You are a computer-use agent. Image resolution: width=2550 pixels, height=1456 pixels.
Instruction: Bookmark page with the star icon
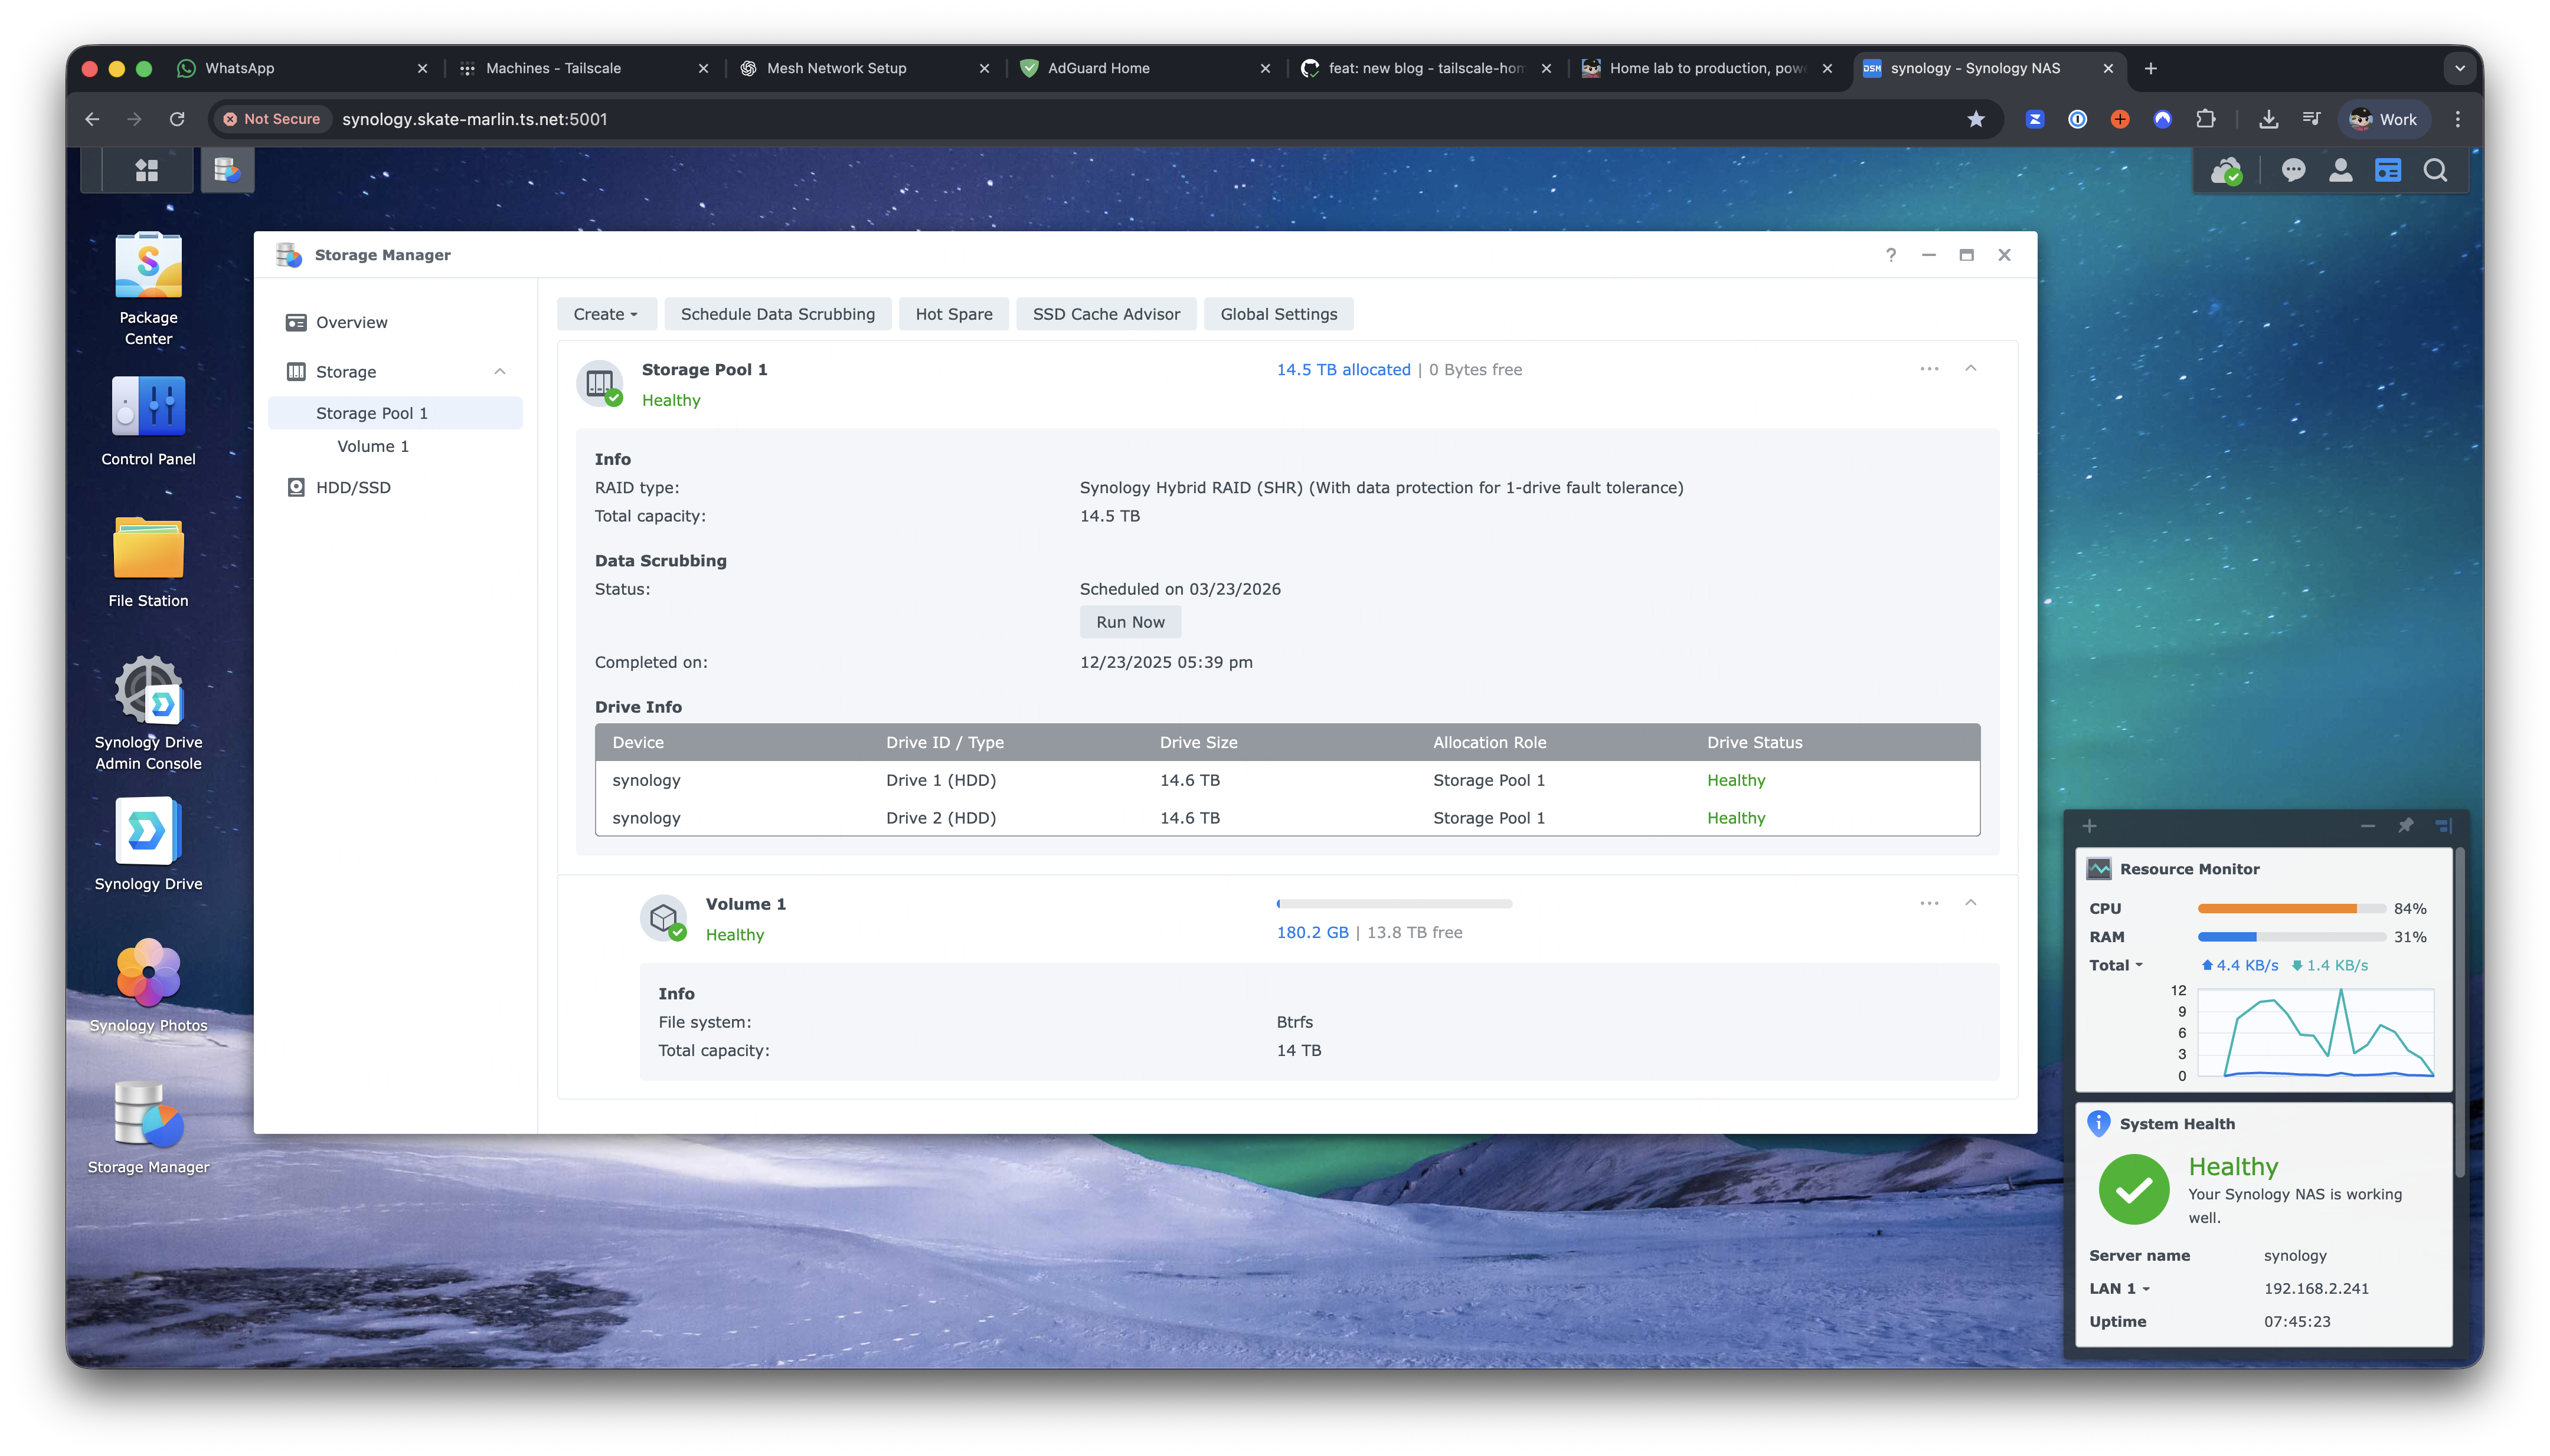1976,119
